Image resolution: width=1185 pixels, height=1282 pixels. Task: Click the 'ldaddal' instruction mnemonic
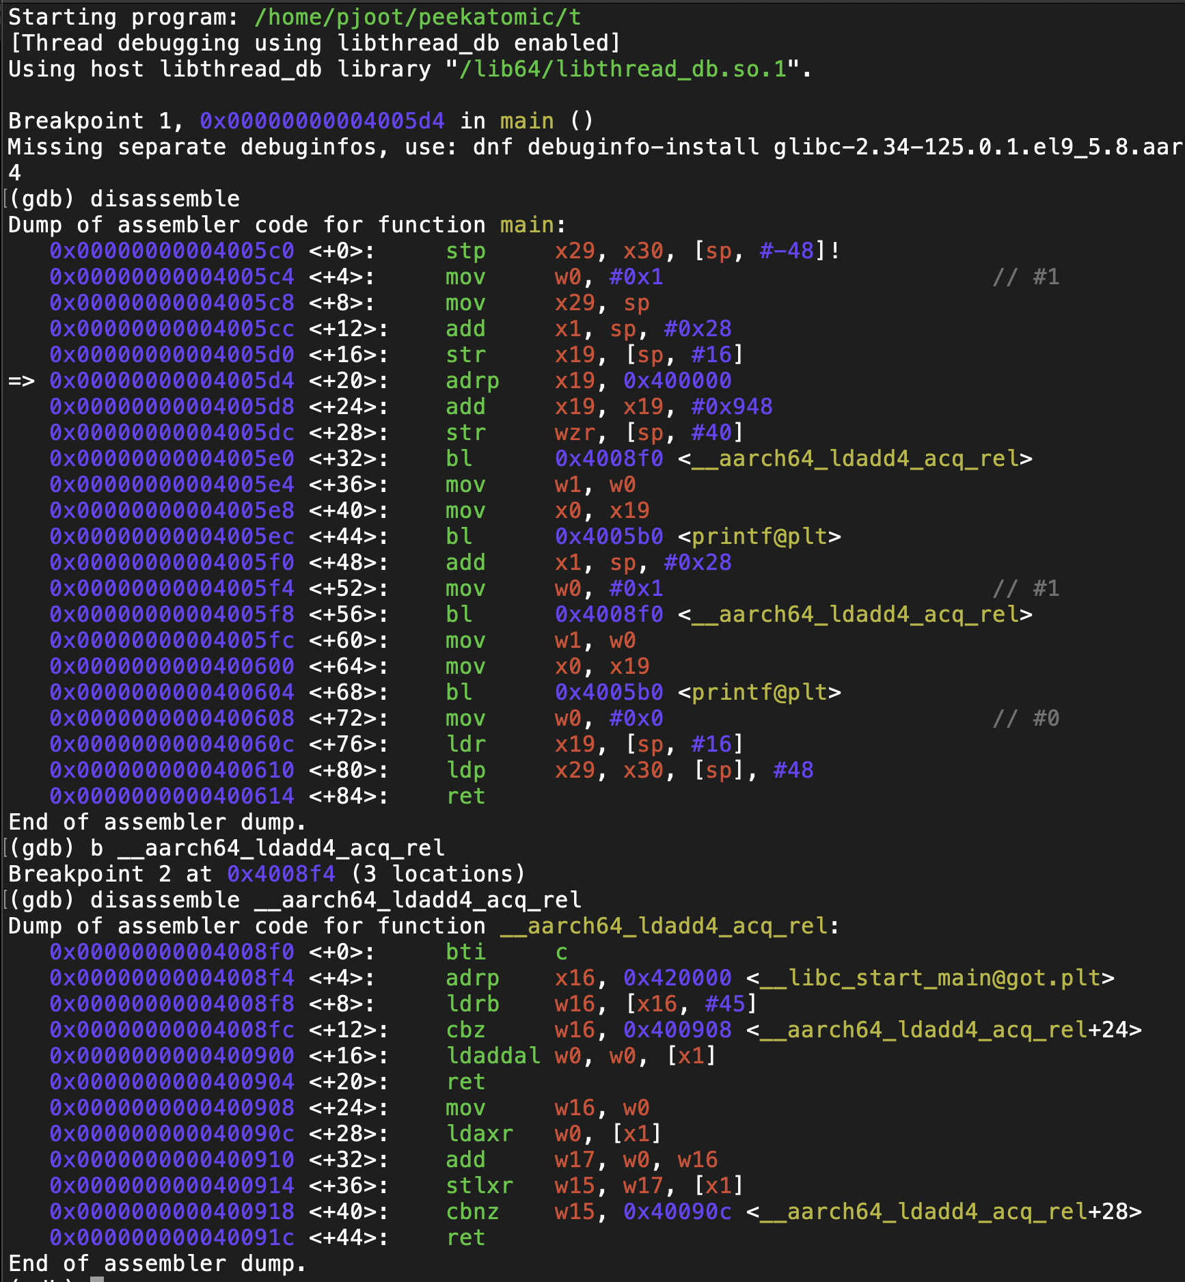(x=493, y=1056)
